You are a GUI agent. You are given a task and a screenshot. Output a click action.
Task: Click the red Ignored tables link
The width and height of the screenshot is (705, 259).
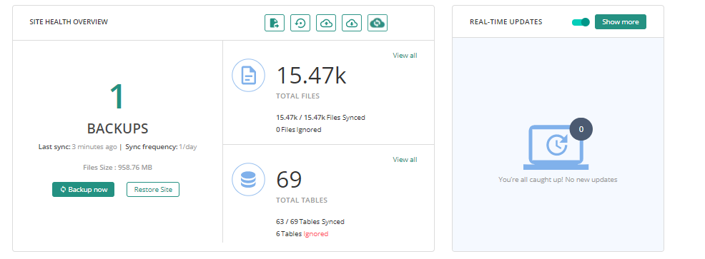tap(315, 234)
